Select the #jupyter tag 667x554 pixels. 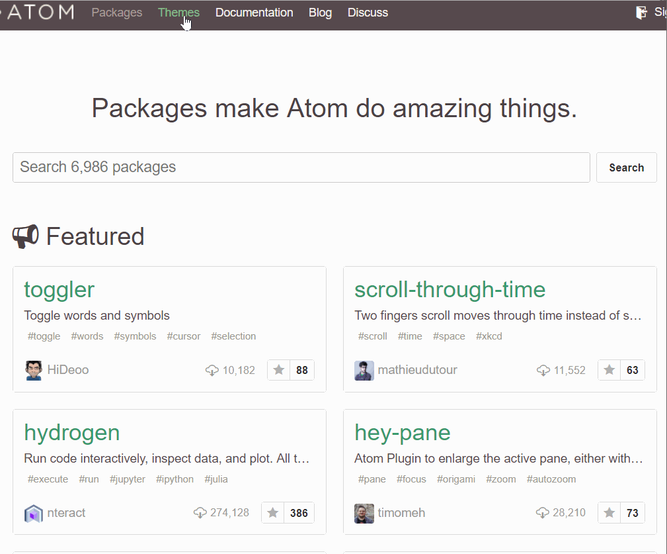coord(127,479)
